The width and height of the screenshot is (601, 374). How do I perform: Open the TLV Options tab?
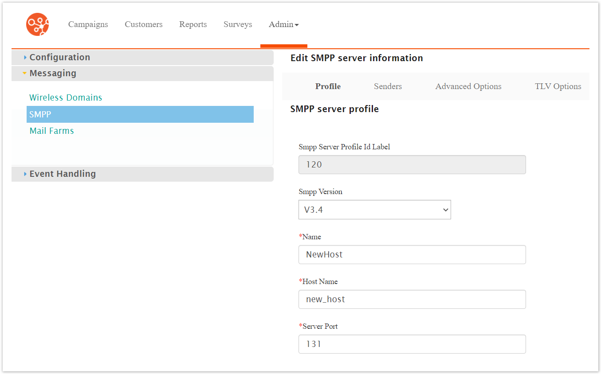(x=558, y=86)
